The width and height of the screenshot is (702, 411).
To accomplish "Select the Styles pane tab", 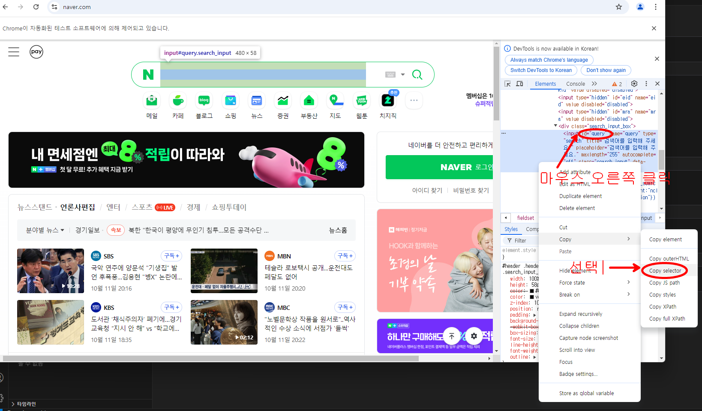I will point(511,229).
